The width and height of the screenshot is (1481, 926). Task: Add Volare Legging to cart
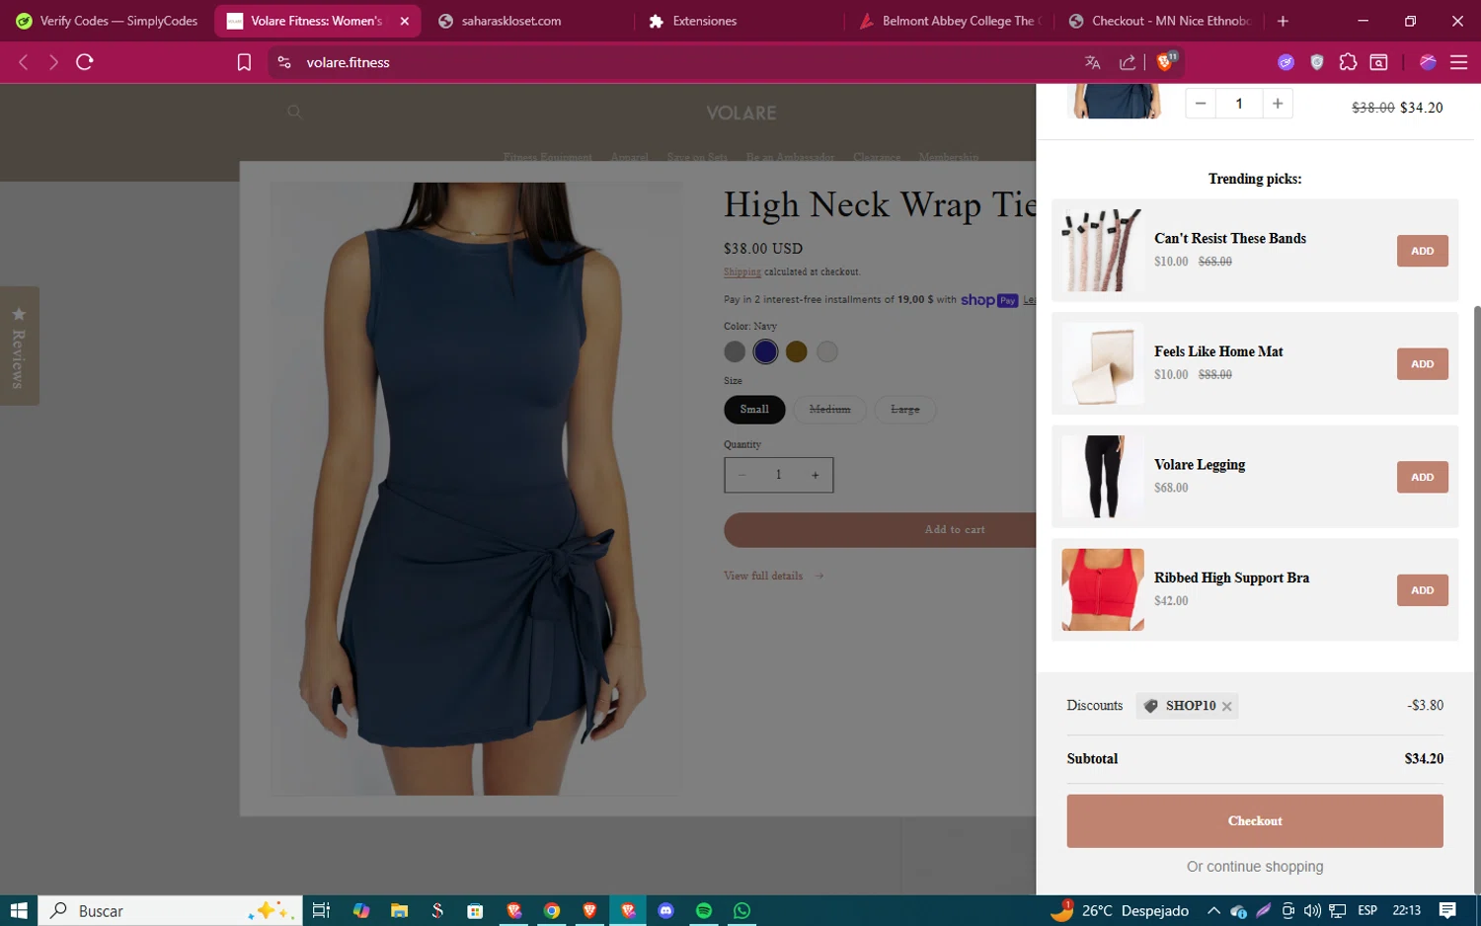[1422, 477]
